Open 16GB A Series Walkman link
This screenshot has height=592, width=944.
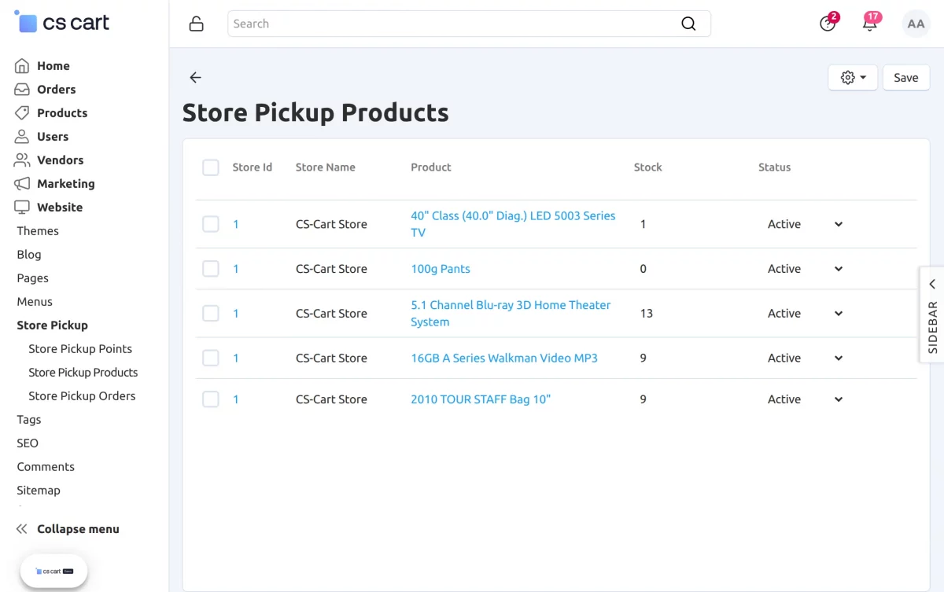click(x=504, y=359)
